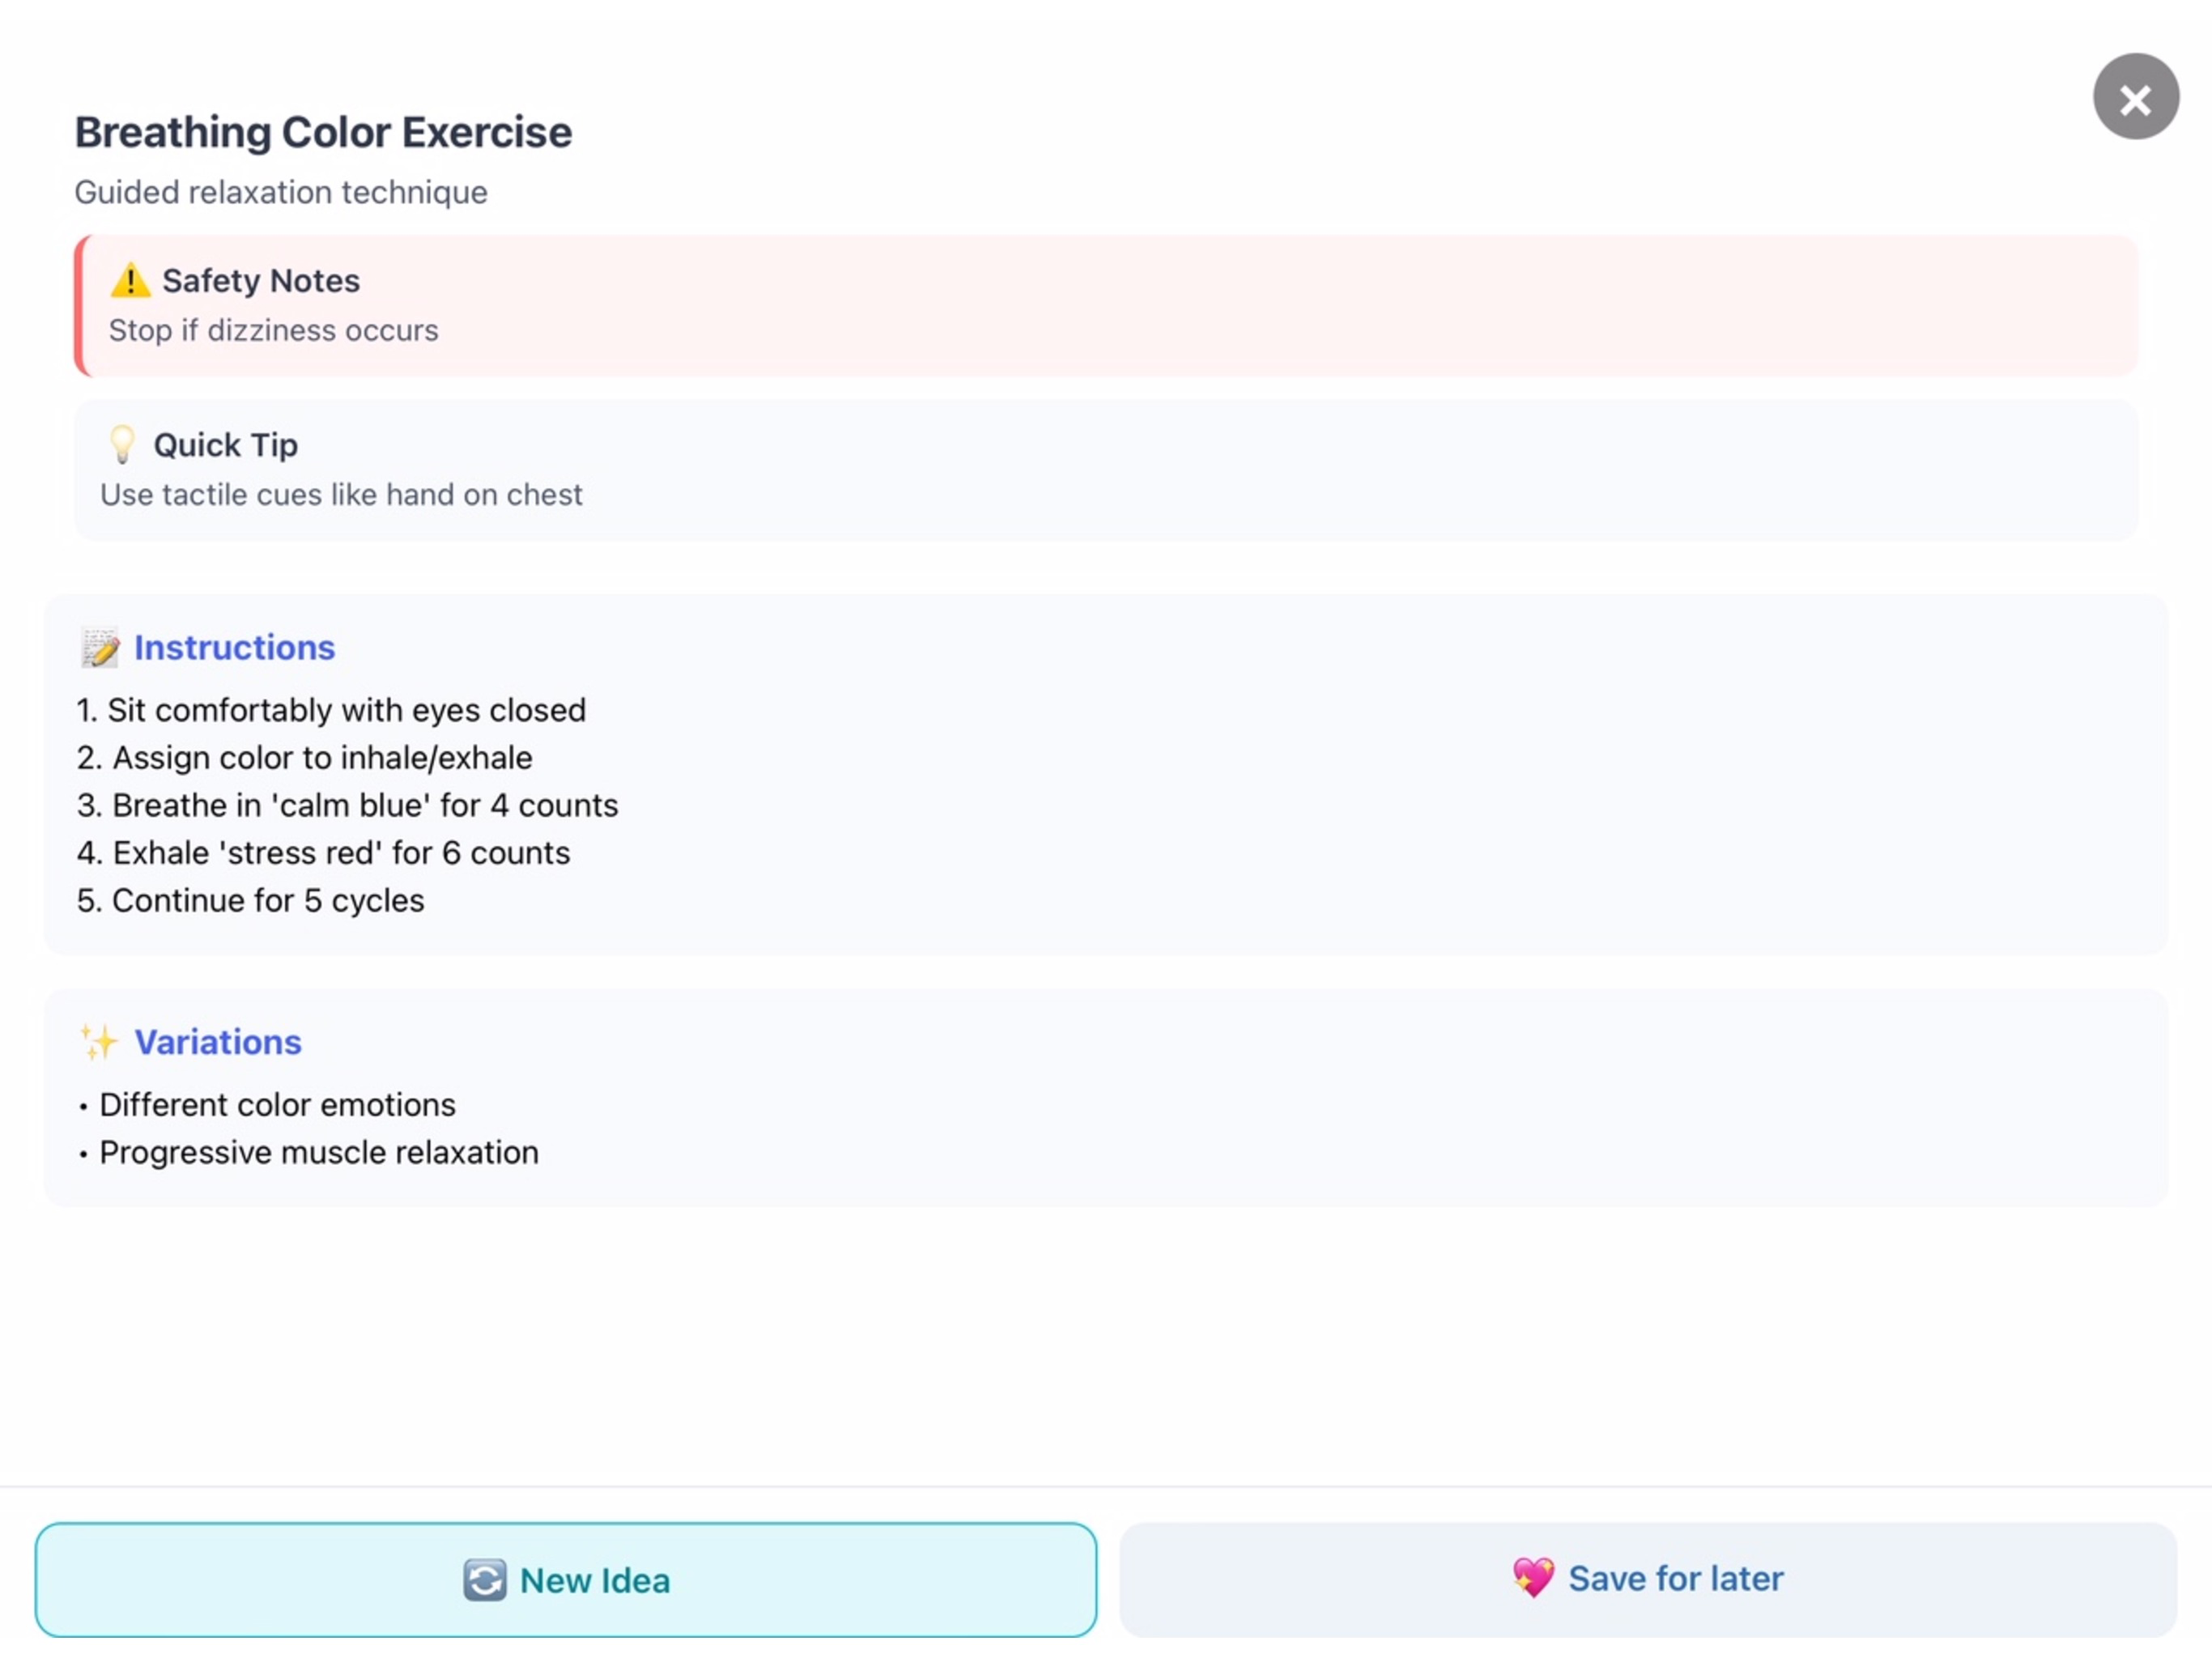Click the sparkles Variations icon
2212x1658 pixels.
[x=99, y=1041]
